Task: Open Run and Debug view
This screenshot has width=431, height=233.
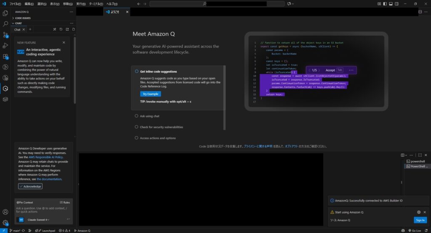Action: (x=5, y=45)
